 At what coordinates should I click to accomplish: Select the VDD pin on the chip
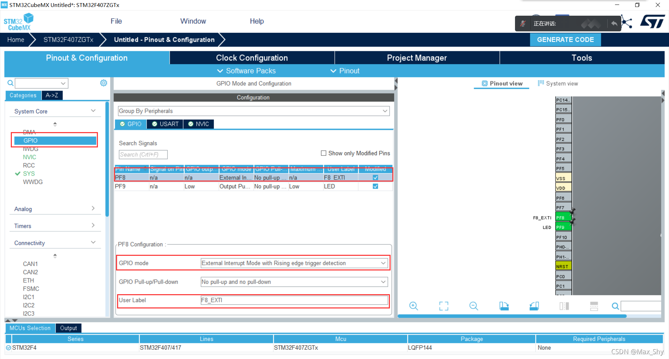pyautogui.click(x=563, y=188)
